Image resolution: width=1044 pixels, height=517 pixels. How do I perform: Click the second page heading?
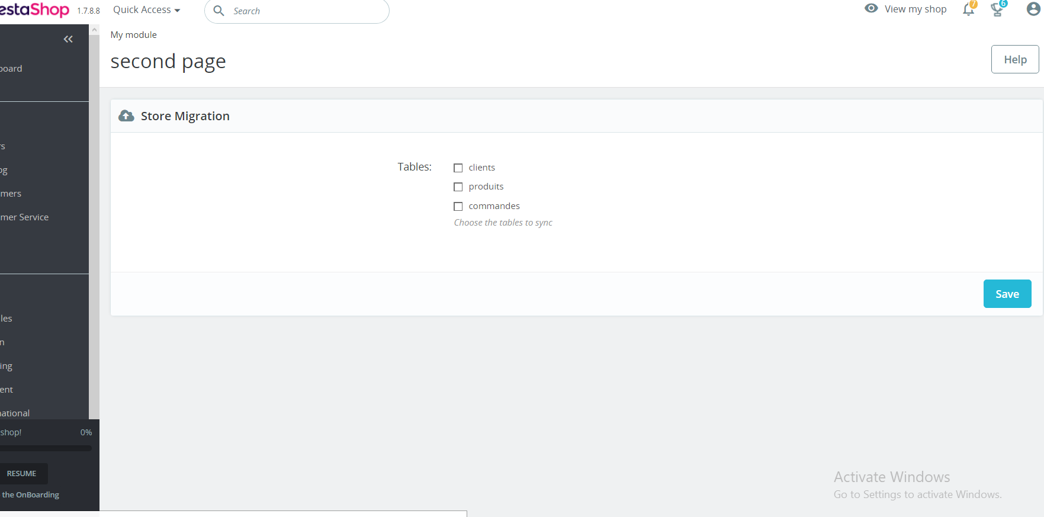[168, 62]
